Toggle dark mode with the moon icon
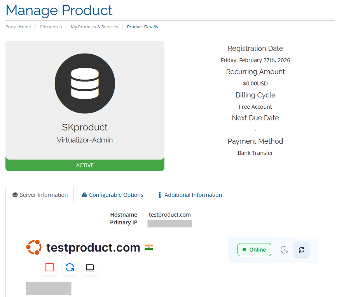Screen dimensions: 344x297 (285, 250)
